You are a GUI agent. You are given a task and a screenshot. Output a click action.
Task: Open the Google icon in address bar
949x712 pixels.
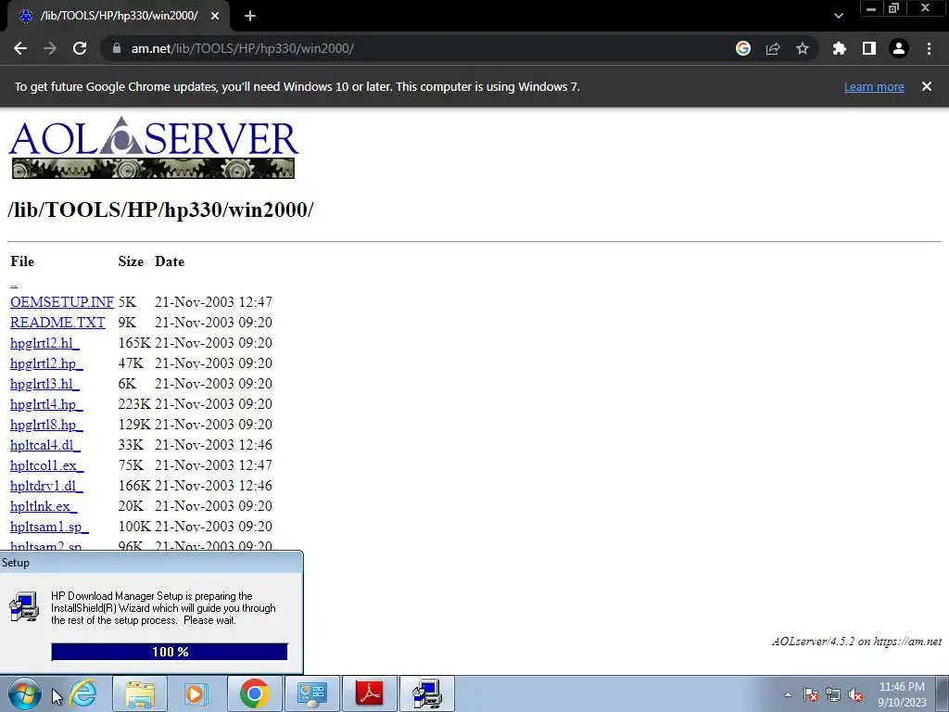(x=743, y=48)
